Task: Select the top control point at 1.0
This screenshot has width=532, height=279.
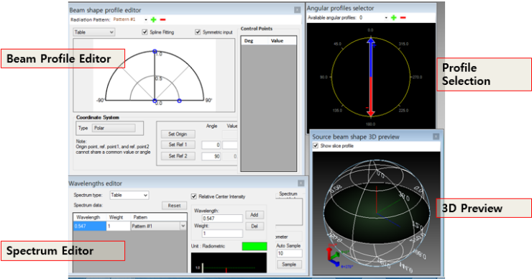Action: (155, 51)
